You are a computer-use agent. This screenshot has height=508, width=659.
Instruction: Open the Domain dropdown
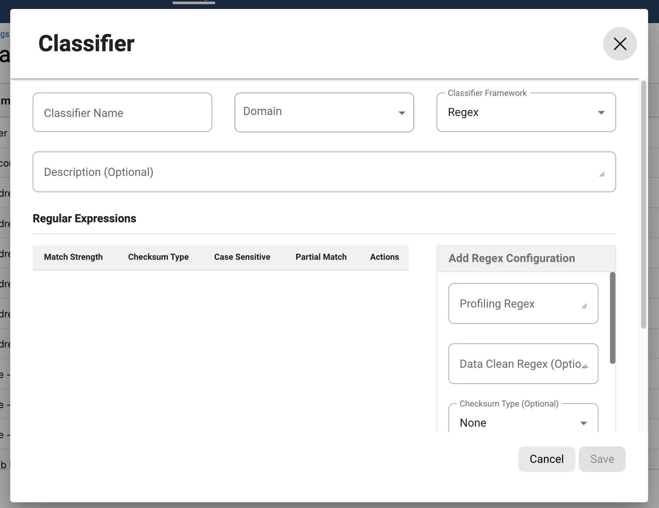[321, 112]
